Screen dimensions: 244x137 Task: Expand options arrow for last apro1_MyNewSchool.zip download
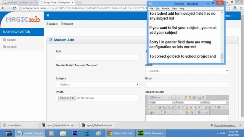[118, 124]
